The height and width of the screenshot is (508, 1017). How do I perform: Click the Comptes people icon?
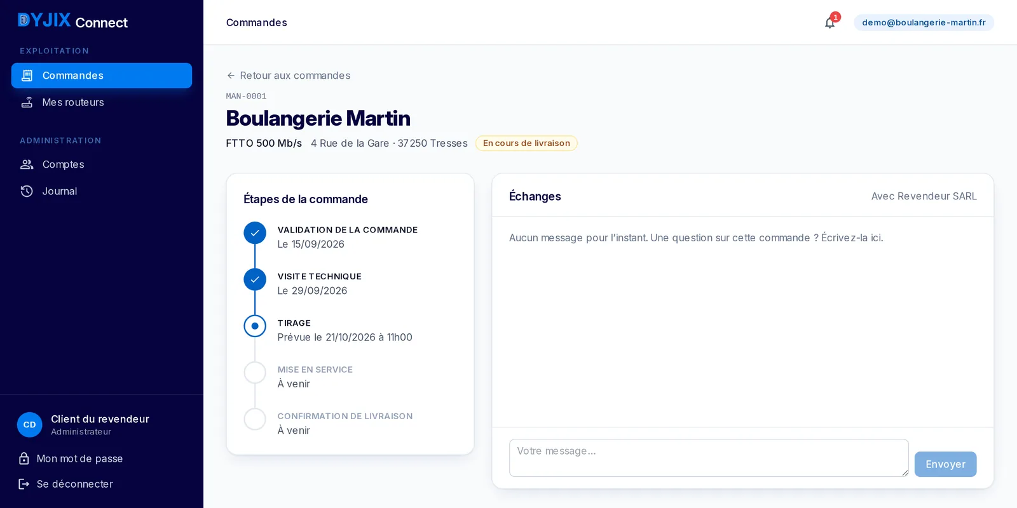pos(27,164)
